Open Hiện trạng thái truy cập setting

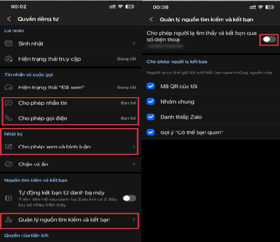(x=71, y=59)
